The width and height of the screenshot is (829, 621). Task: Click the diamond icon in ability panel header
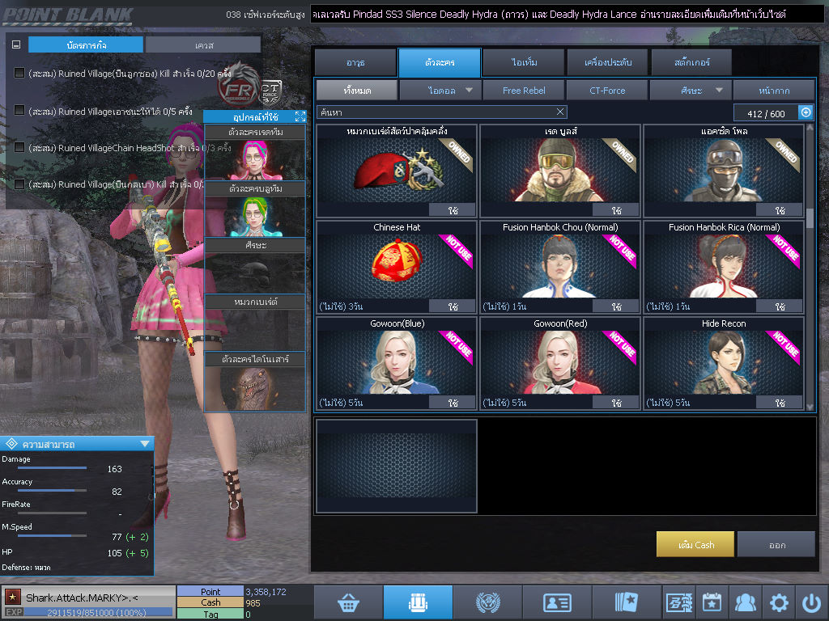coord(11,444)
